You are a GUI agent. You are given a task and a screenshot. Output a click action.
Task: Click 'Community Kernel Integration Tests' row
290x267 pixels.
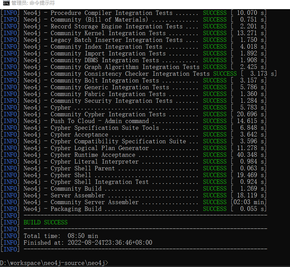coord(134,33)
